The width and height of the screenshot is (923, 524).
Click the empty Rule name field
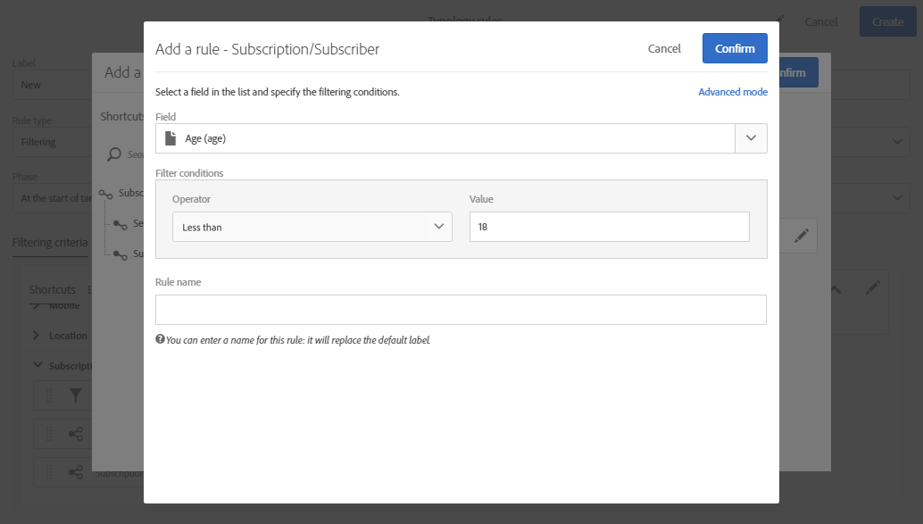[461, 310]
